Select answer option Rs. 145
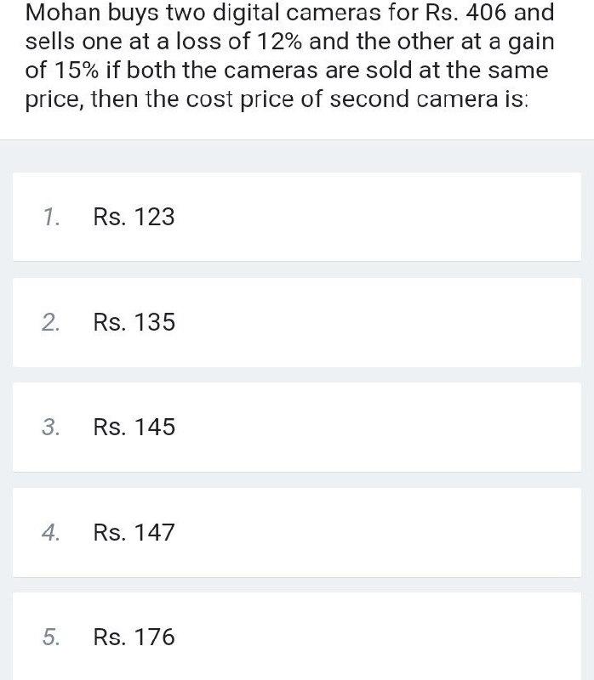This screenshot has width=594, height=680. [297, 428]
